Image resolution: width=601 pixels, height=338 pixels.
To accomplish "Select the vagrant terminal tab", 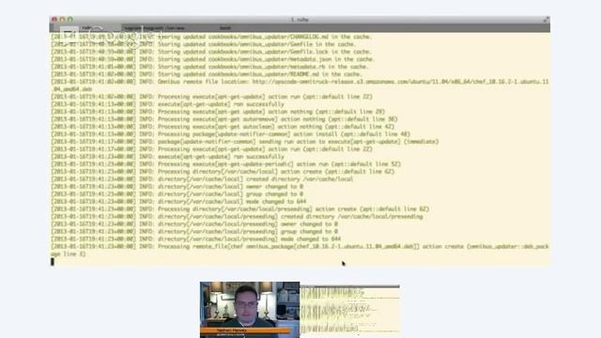I will coord(153,28).
